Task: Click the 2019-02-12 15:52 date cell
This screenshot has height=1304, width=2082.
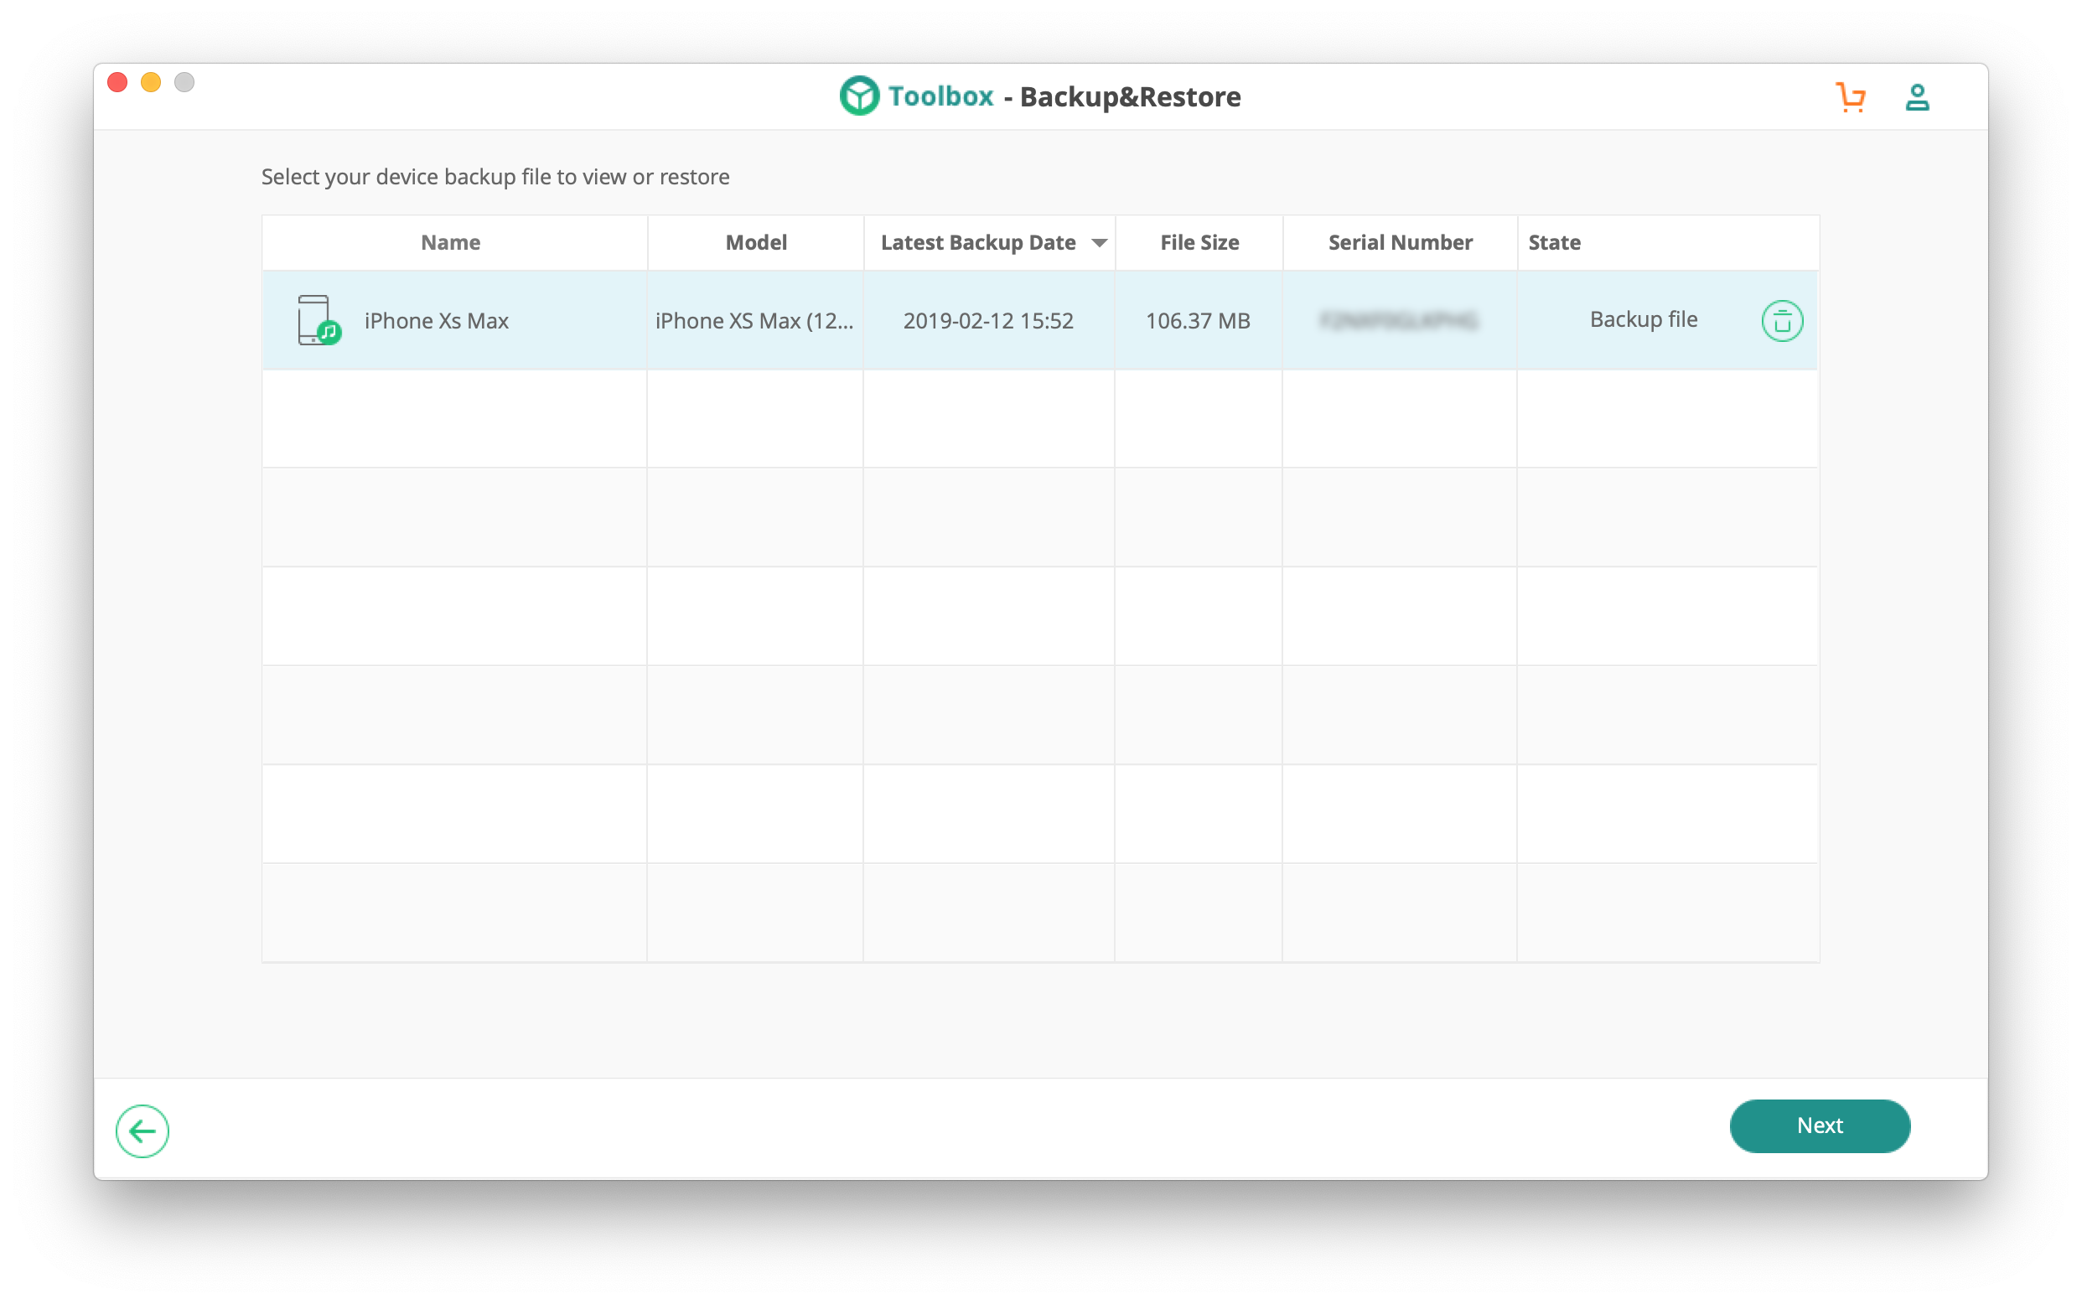Action: click(x=987, y=321)
